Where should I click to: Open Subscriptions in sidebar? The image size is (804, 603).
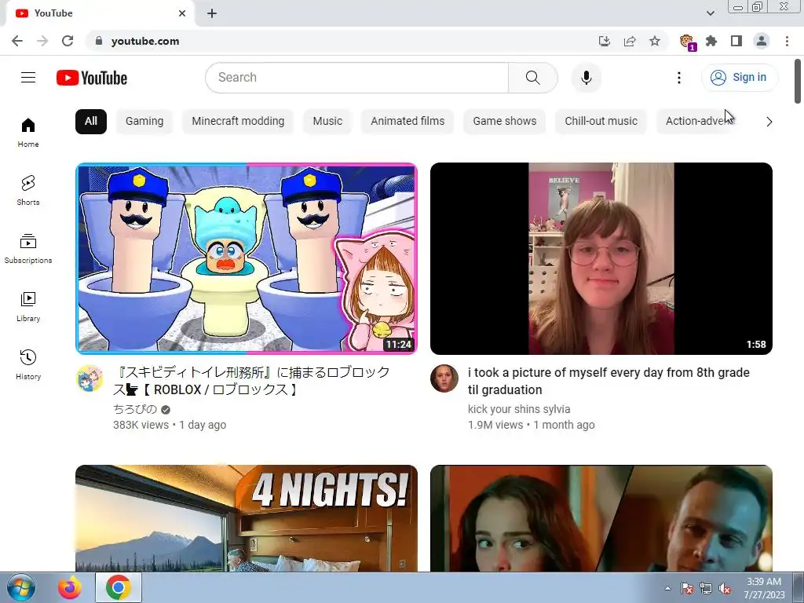28,249
